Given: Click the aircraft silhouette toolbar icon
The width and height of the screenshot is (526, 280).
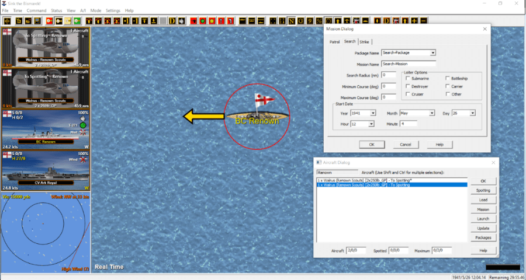Looking at the screenshot, I should pyautogui.click(x=347, y=21).
